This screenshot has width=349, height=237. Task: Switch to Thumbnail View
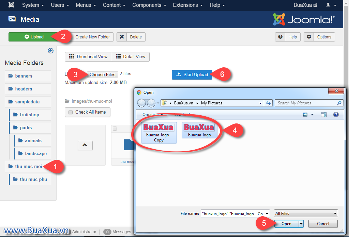pyautogui.click(x=88, y=57)
